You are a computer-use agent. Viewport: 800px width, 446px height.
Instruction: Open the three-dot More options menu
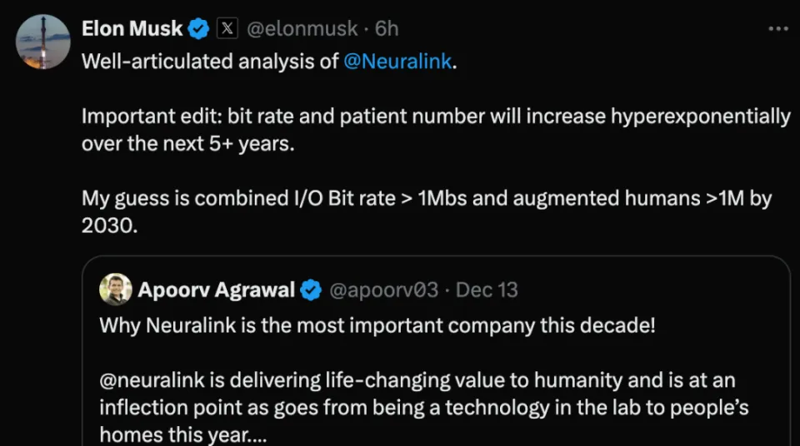[x=777, y=29]
